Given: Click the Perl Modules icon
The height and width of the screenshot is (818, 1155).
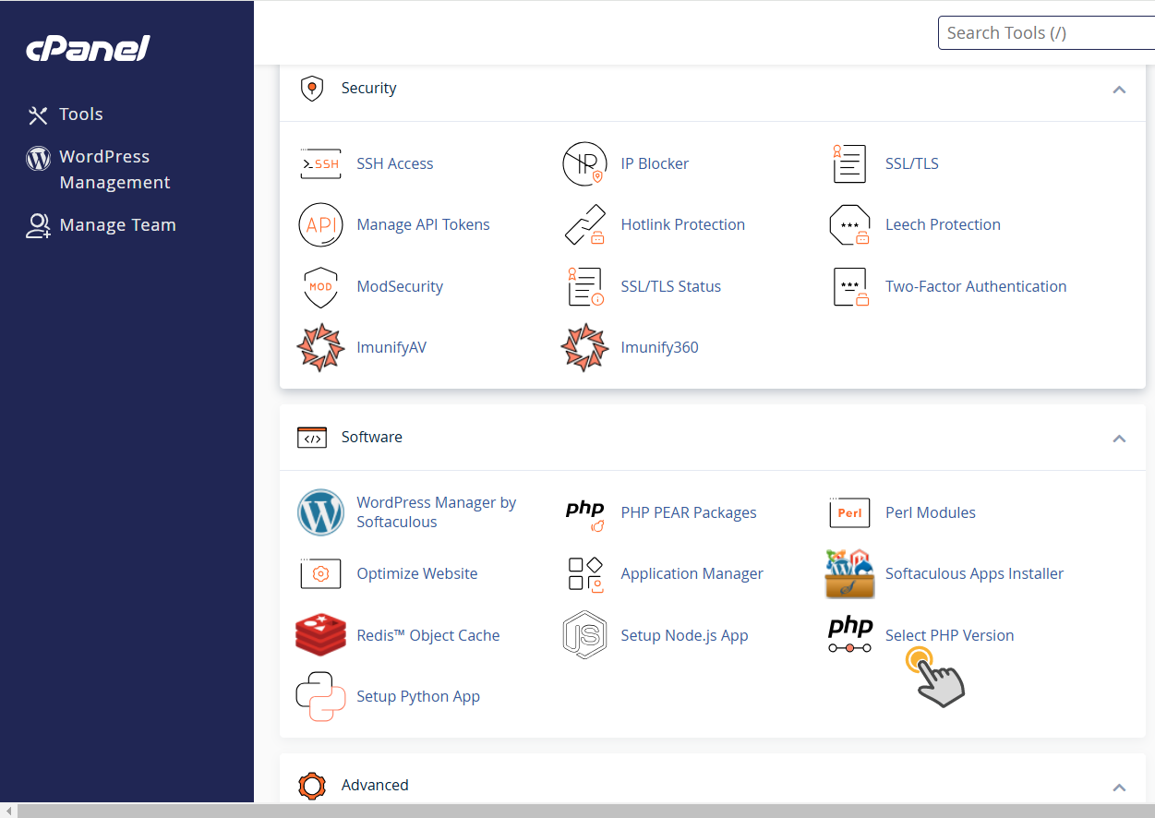Looking at the screenshot, I should [x=849, y=512].
